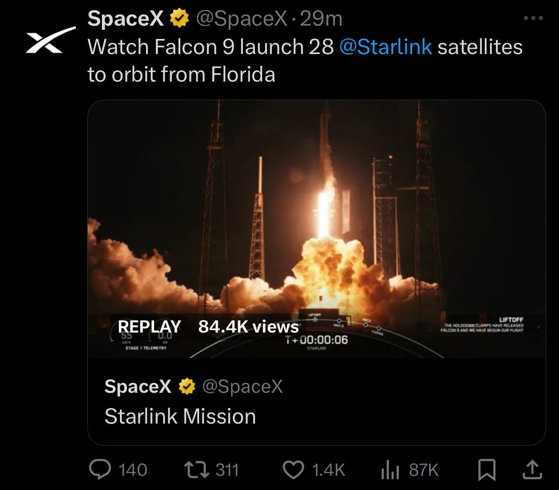Open the quoted Starlink Mission post title

coord(180,416)
